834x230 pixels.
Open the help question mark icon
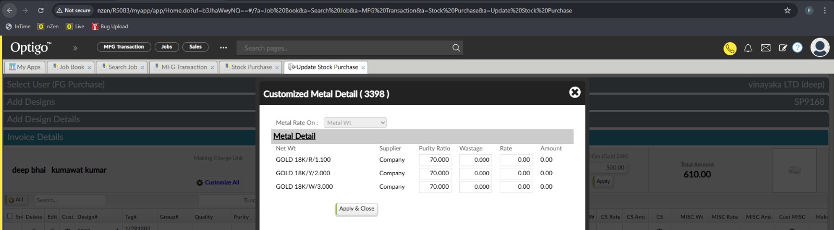pos(797,47)
